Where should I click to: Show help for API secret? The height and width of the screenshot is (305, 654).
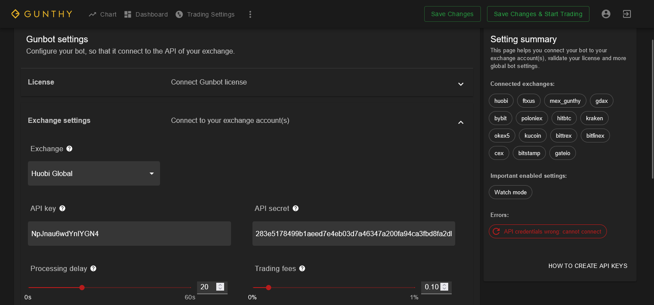tap(296, 208)
